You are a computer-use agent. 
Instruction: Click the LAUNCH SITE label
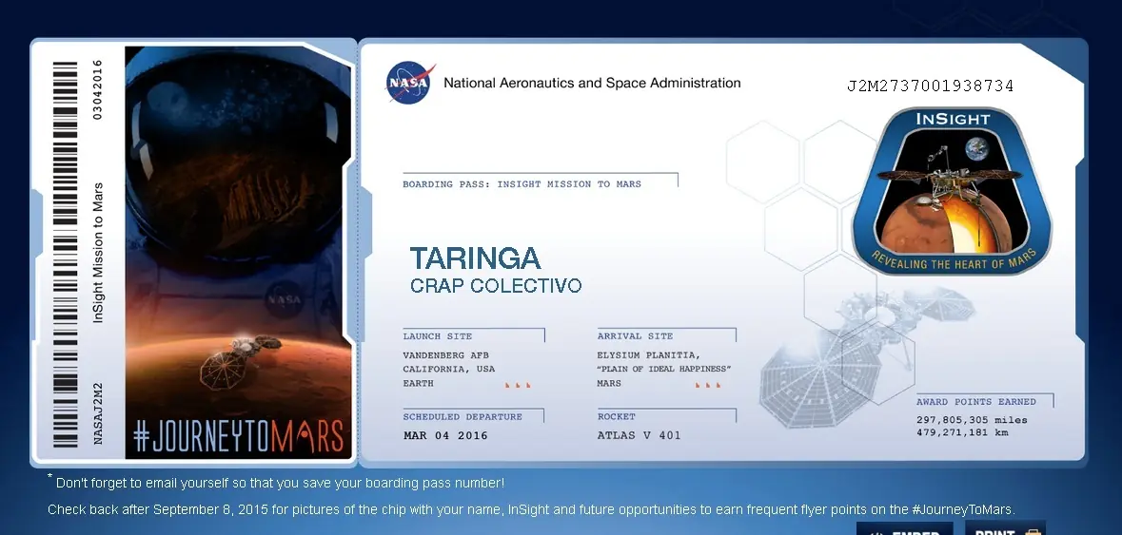pyautogui.click(x=437, y=336)
